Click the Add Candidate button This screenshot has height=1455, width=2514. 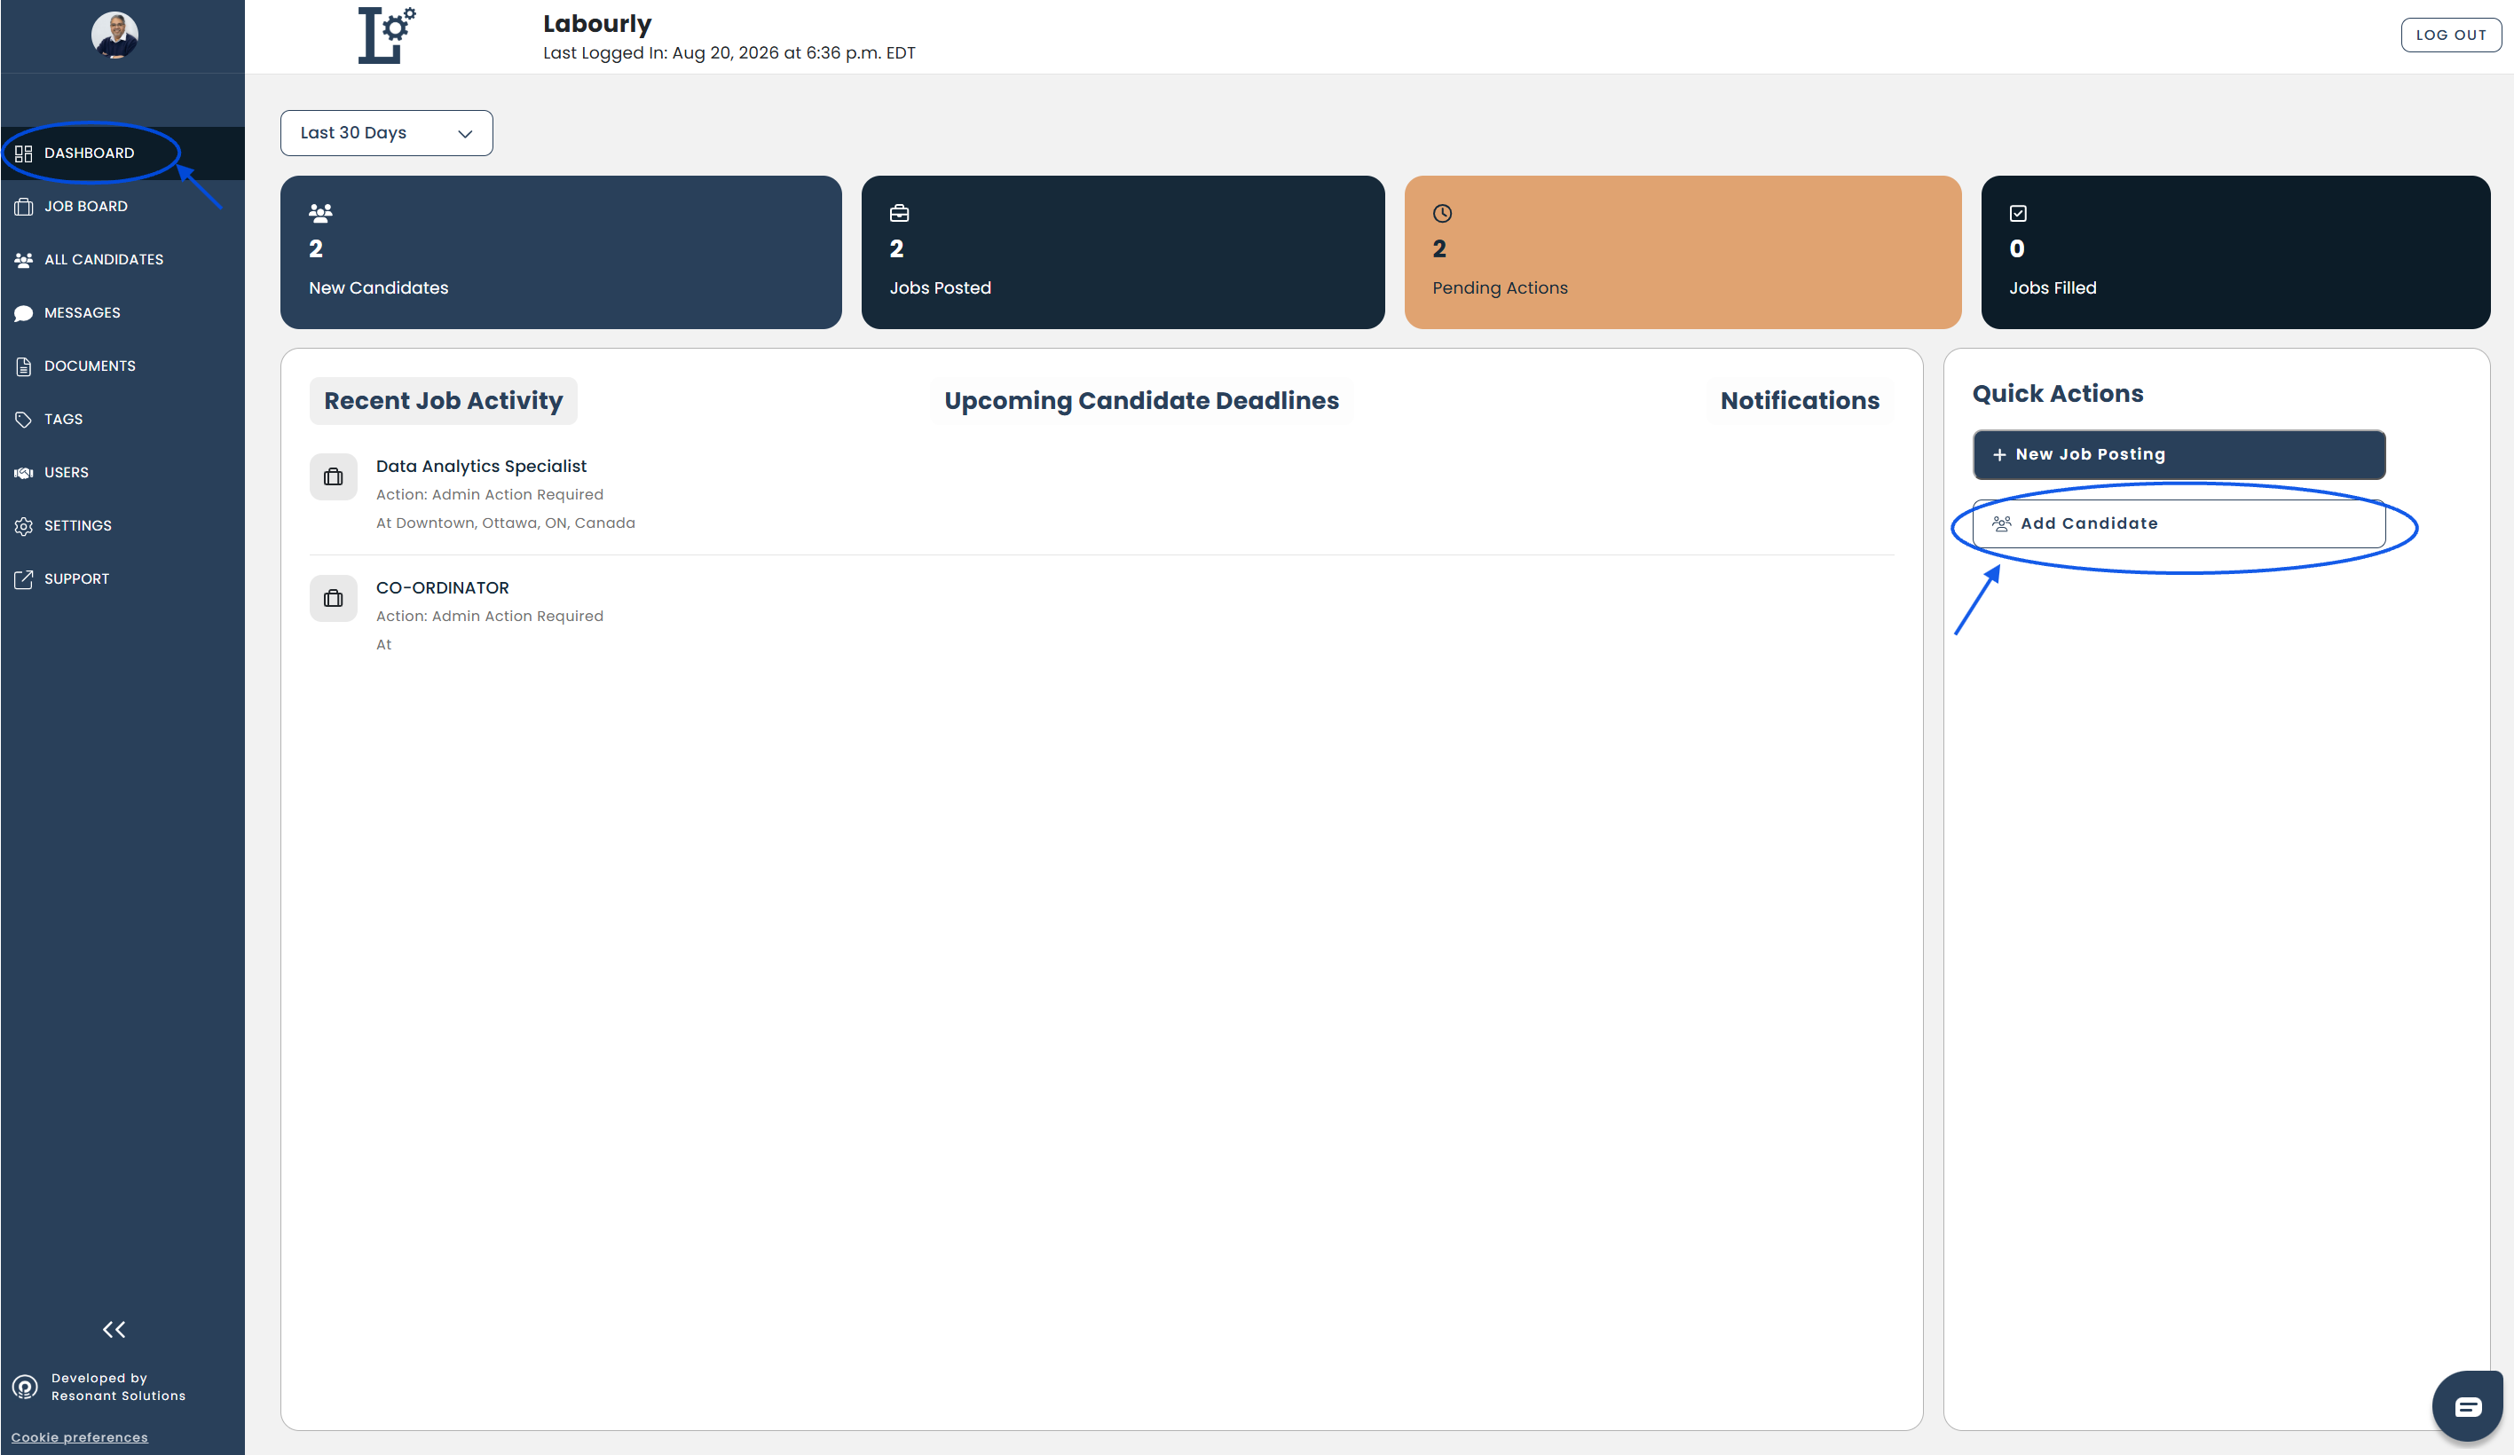[2179, 523]
